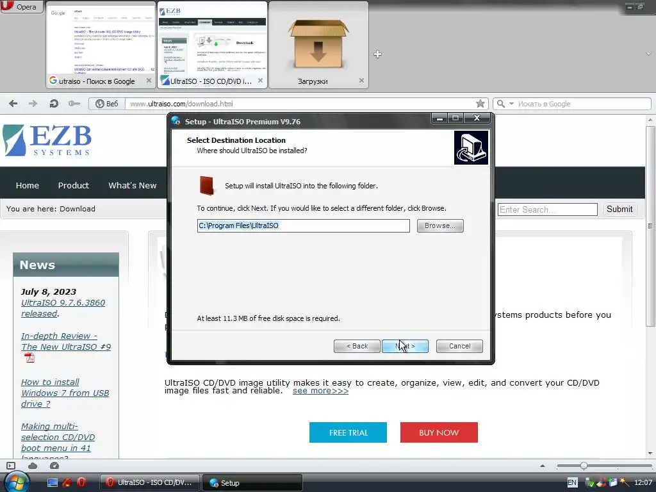Reload the page with the refresh icon
This screenshot has width=656, height=492.
(54, 103)
